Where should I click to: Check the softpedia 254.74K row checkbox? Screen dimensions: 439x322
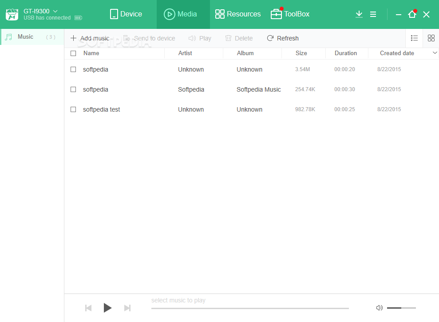(73, 89)
